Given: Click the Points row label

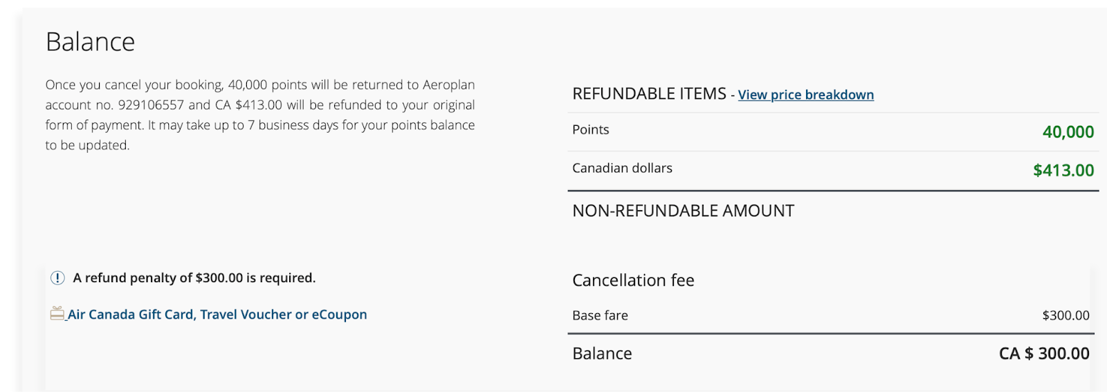Looking at the screenshot, I should point(590,130).
